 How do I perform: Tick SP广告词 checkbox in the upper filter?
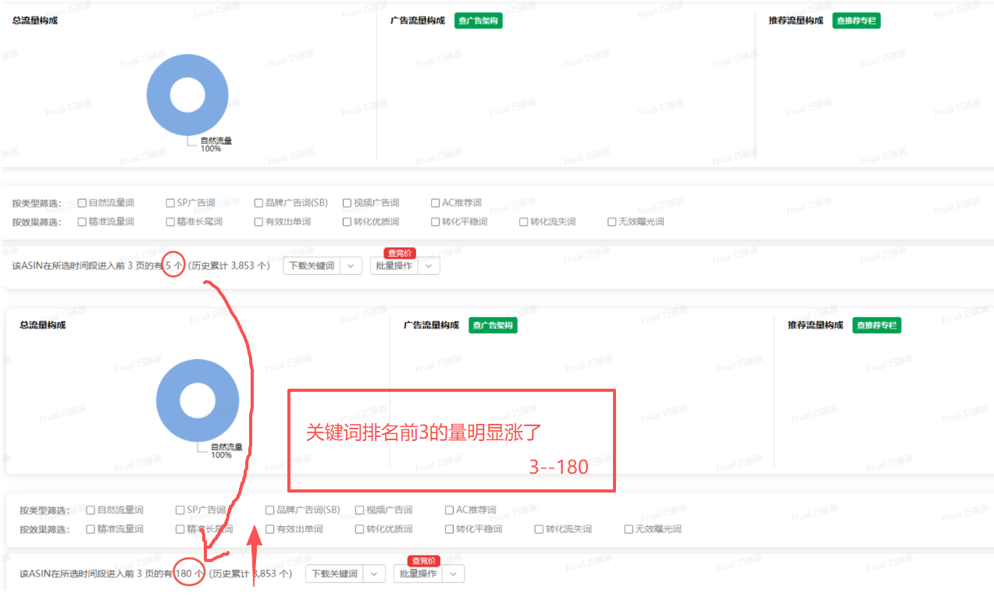point(170,203)
